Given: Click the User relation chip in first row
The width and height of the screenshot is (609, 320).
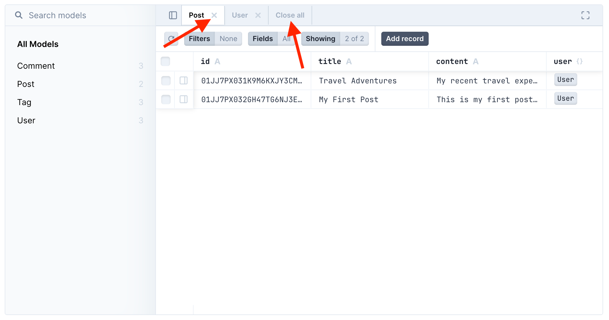Looking at the screenshot, I should click(565, 80).
